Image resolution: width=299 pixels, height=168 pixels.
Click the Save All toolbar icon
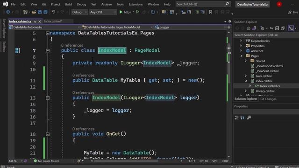click(45, 12)
